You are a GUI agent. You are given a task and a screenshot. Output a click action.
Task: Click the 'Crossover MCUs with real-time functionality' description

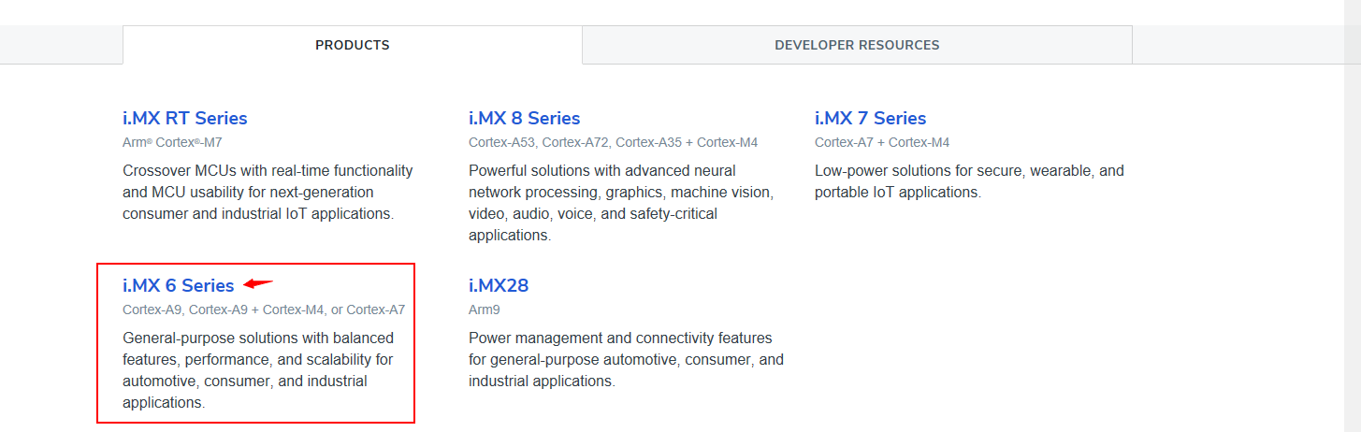[x=268, y=193]
